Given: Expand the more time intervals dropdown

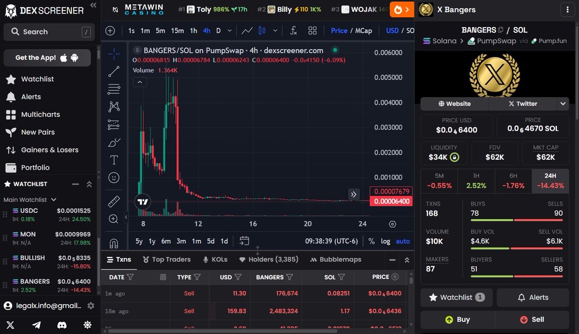Looking at the screenshot, I should 229,31.
